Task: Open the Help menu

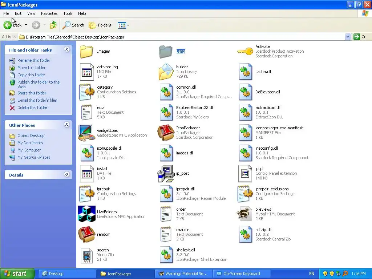Action: tap(82, 13)
